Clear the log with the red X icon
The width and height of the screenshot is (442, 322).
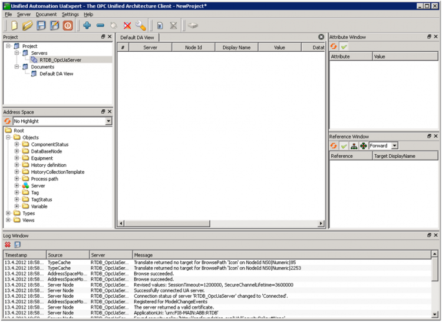[x=8, y=244]
